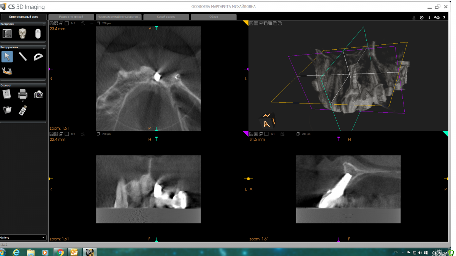The image size is (456, 256).
Task: Open the Косой разрез tab
Action: [x=166, y=17]
